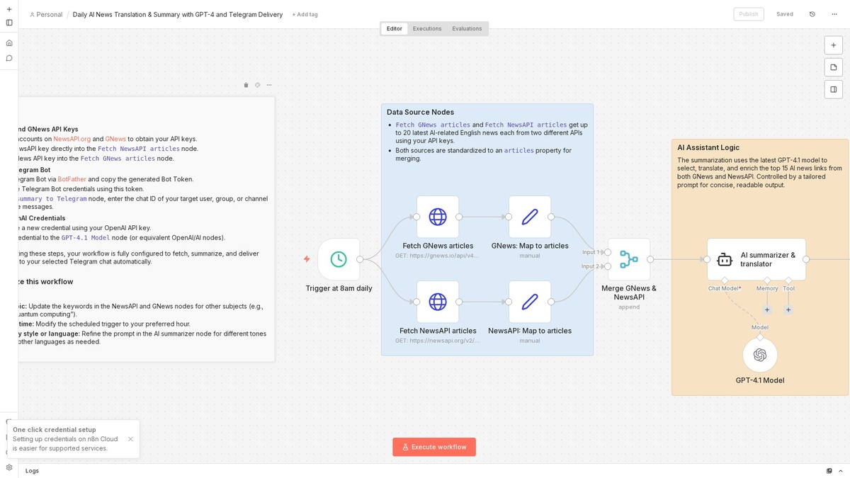Toggle the left sidebar panel icon
Viewport: 850px width, 478px height.
9,23
